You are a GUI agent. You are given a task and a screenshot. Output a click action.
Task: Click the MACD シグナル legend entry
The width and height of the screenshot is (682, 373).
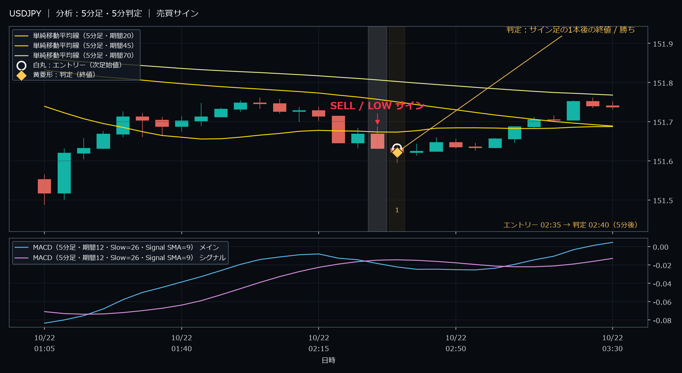[x=120, y=258]
